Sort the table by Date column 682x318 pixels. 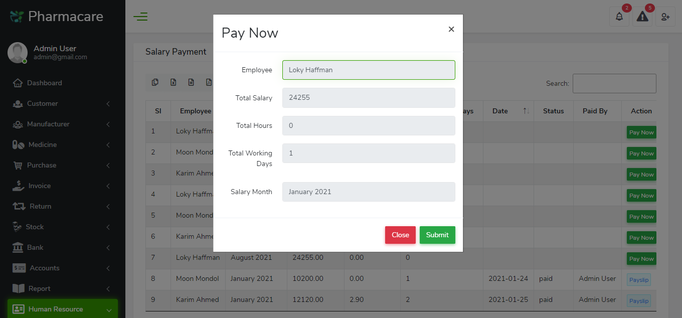point(500,111)
